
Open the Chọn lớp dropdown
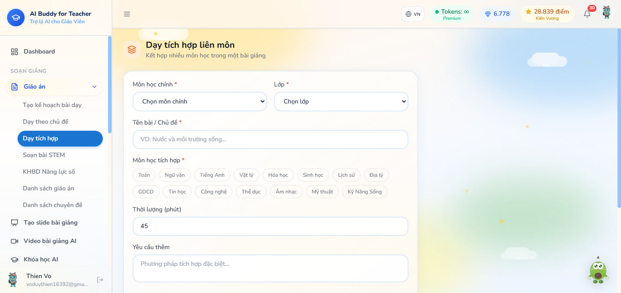(x=341, y=101)
